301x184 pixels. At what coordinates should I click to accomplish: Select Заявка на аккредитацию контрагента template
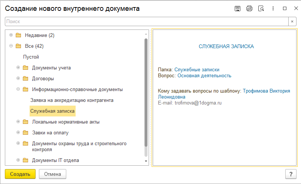tap(72, 100)
